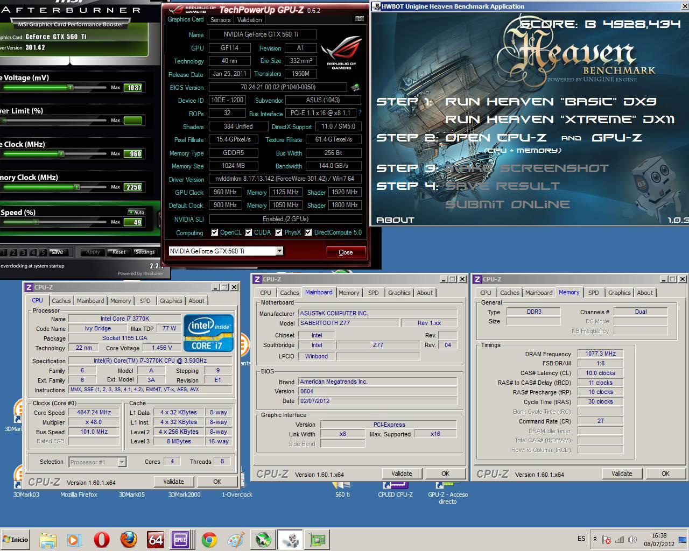
Task: Click the GPU-Z graphics card taskbar icon
Action: coord(318,540)
